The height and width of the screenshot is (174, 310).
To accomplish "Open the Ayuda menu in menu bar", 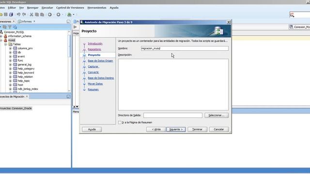I will [114, 8].
